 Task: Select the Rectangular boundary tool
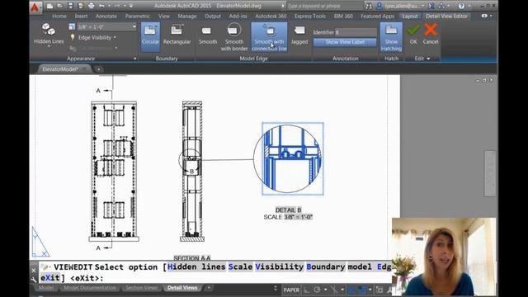(x=177, y=35)
